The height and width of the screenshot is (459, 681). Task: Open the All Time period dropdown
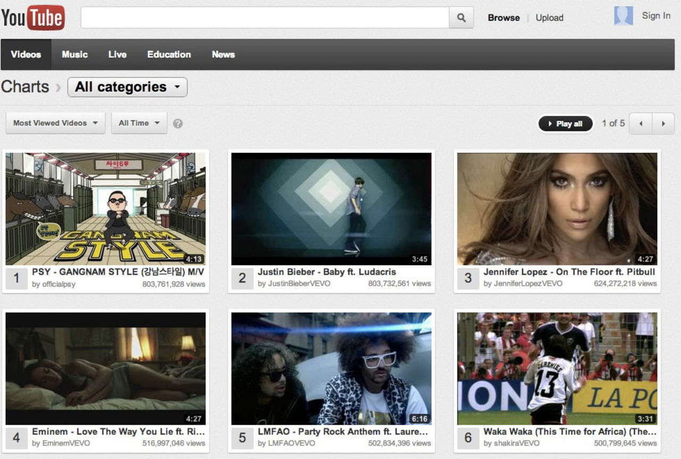click(x=139, y=123)
